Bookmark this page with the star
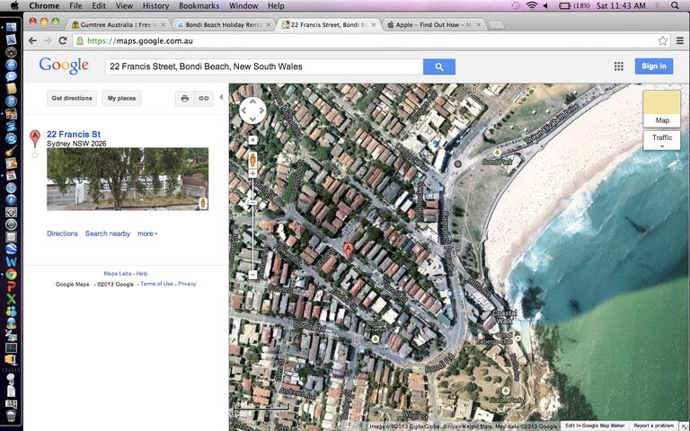 [x=662, y=41]
